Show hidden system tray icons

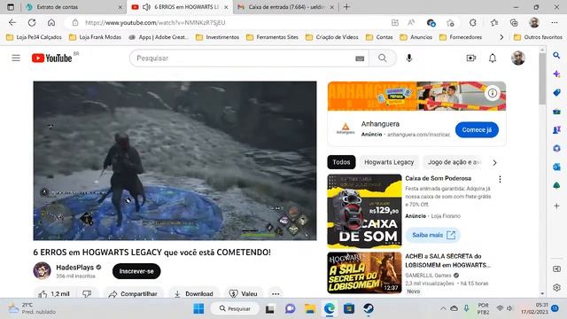click(443, 308)
